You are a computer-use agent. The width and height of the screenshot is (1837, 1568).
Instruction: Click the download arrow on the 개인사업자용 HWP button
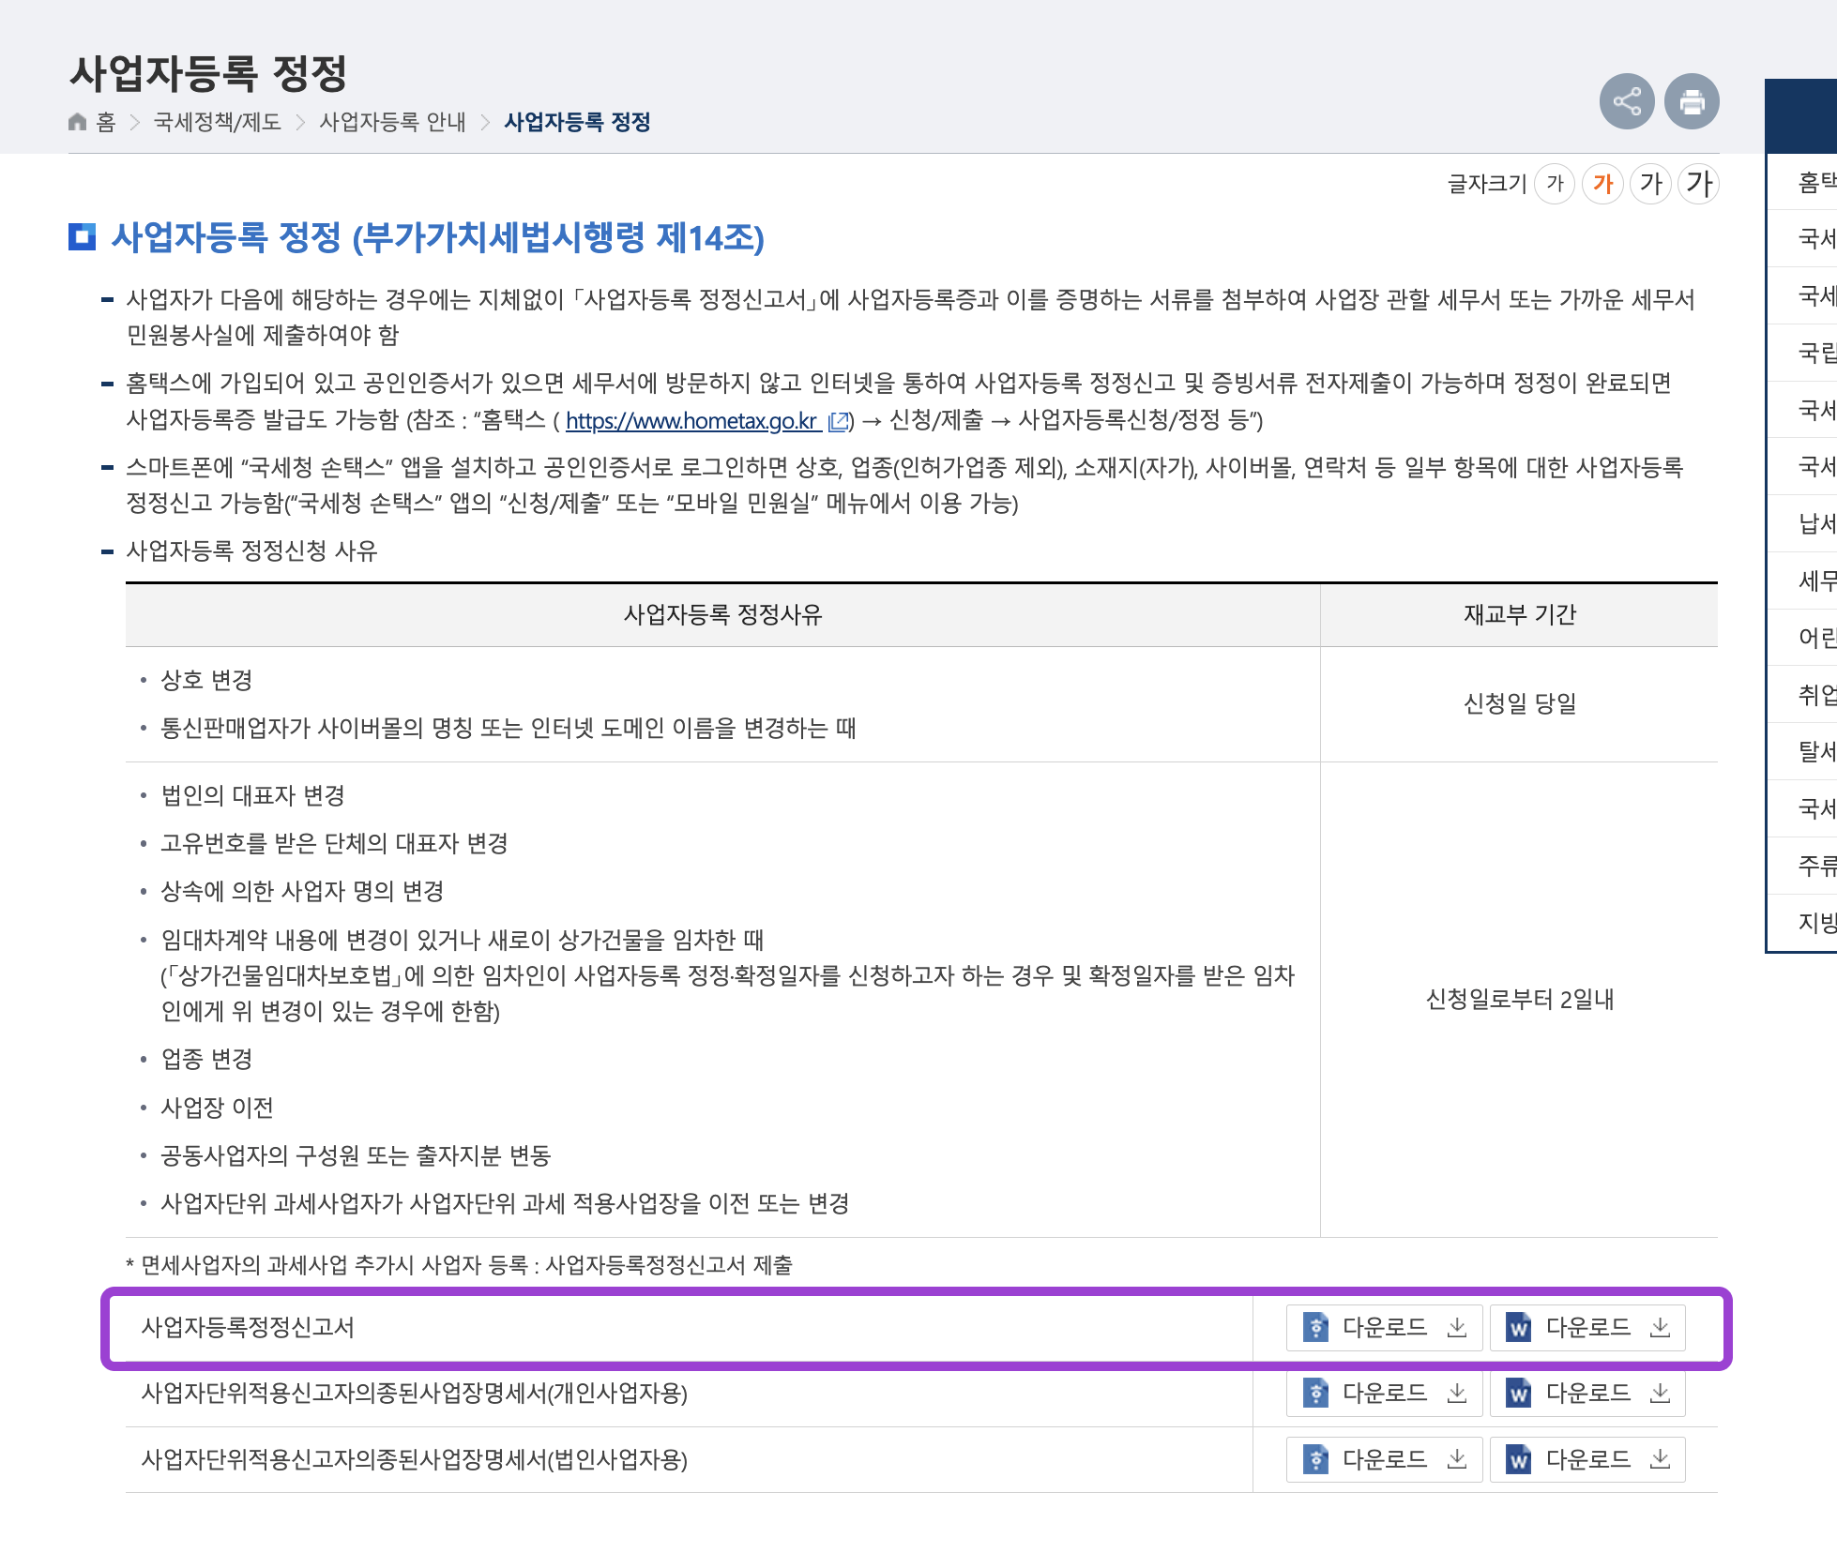pos(1457,1393)
